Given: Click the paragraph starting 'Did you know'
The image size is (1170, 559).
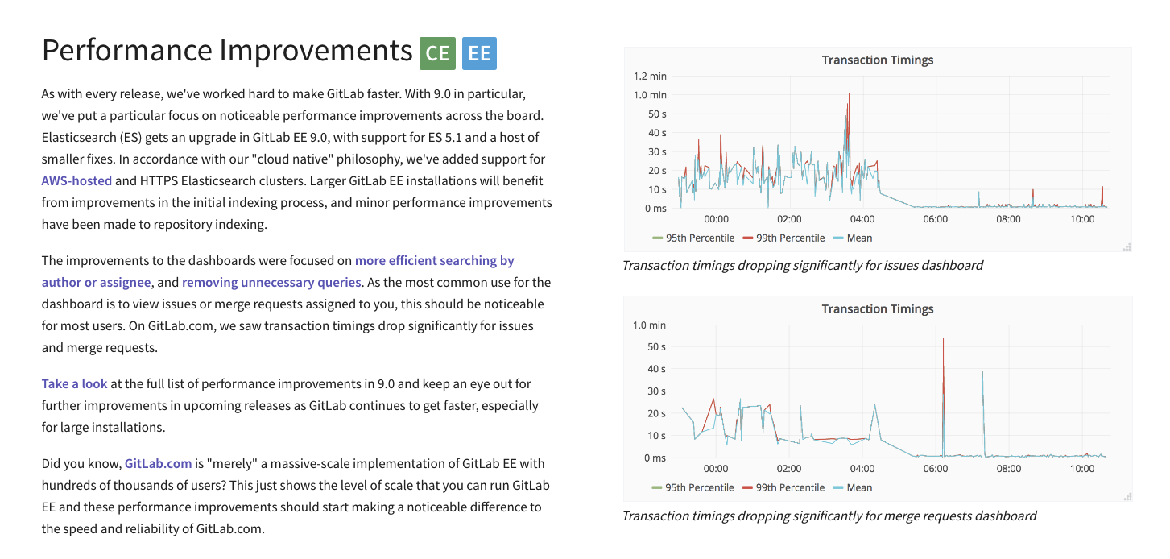Looking at the screenshot, I should click(296, 496).
